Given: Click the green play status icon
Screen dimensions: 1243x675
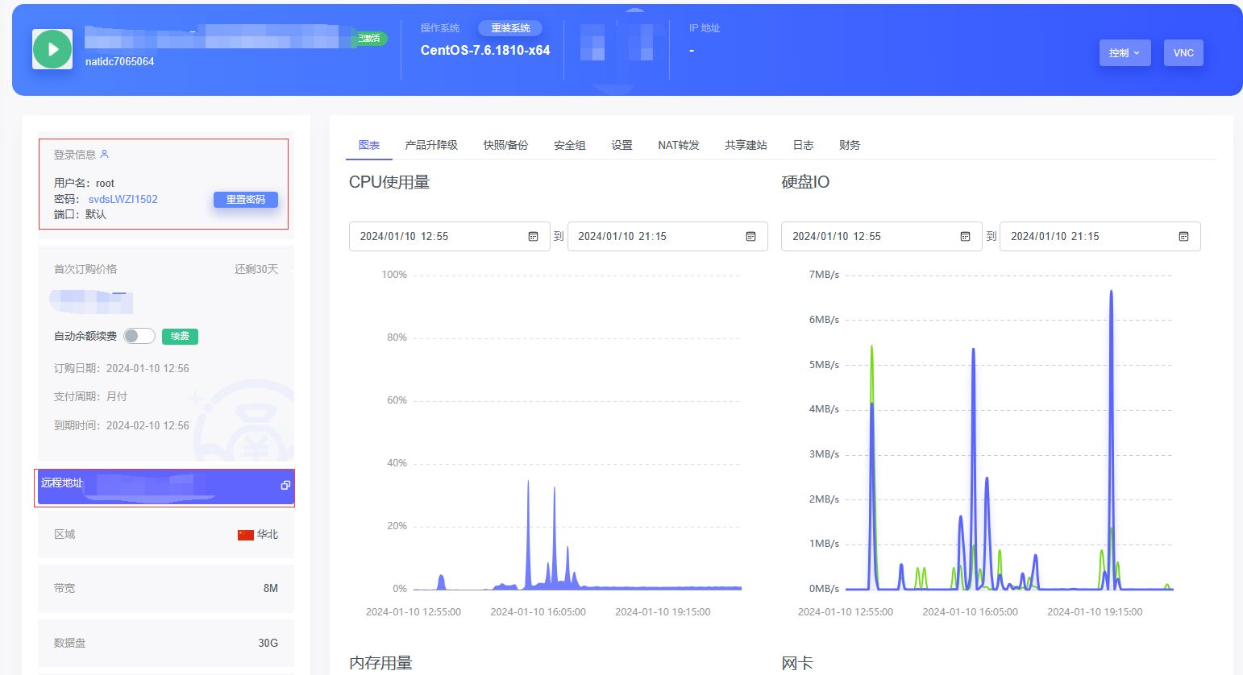Looking at the screenshot, I should tap(52, 49).
